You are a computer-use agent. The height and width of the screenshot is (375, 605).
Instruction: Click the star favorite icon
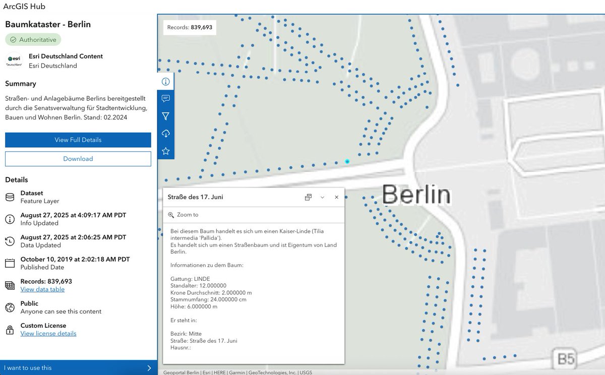click(x=165, y=151)
